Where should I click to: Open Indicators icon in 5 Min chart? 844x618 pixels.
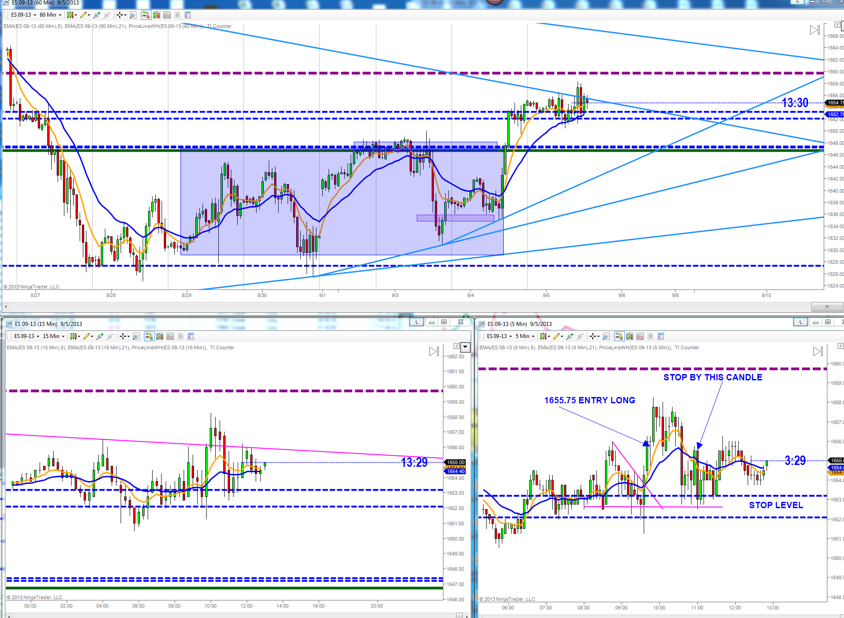pos(640,336)
